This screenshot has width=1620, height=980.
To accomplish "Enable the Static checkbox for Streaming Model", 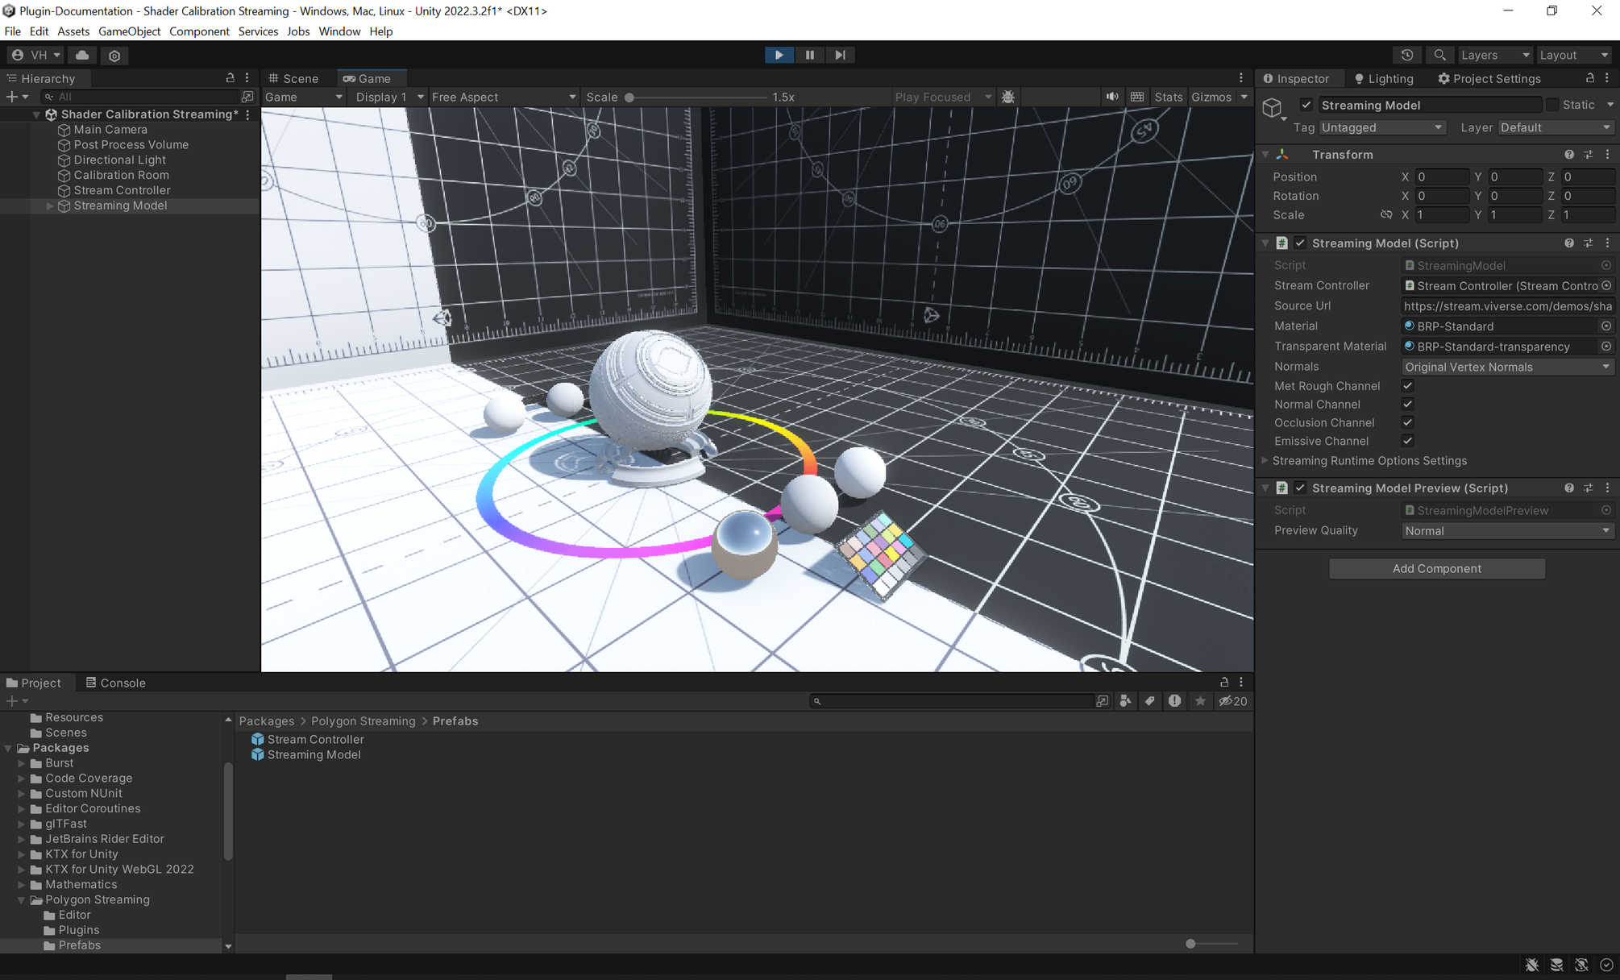I will [1552, 105].
